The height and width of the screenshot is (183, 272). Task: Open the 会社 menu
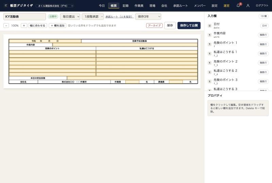pyautogui.click(x=164, y=5)
